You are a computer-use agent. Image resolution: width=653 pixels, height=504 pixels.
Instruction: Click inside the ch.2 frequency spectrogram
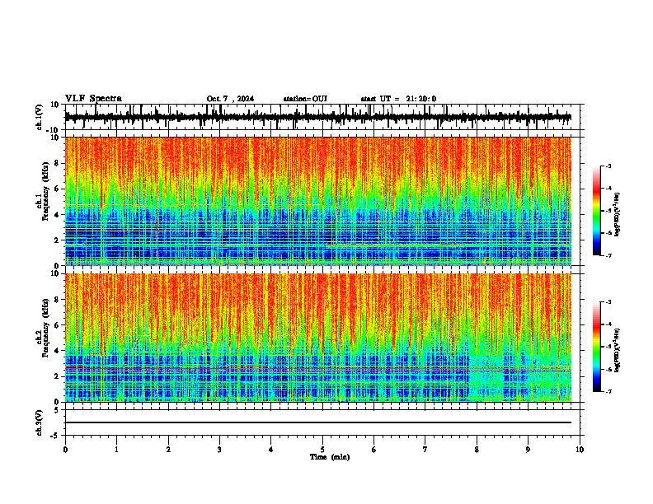(x=318, y=338)
